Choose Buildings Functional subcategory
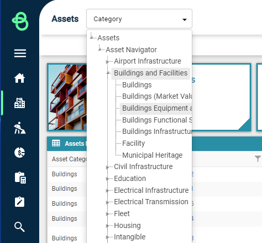The height and width of the screenshot is (243, 262). (157, 120)
